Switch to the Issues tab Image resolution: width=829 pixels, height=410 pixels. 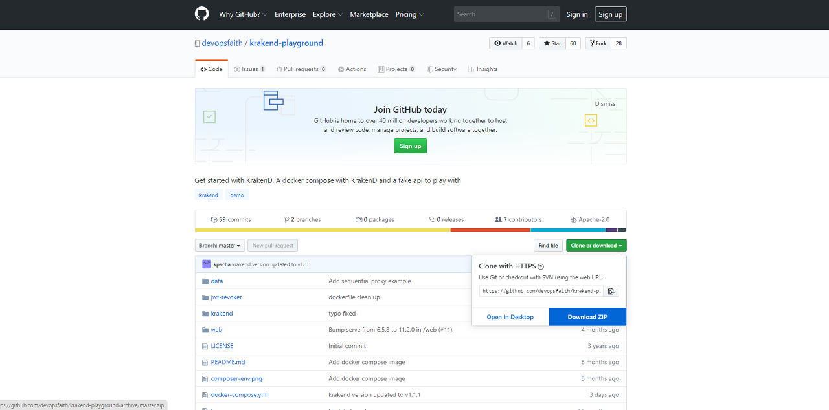[x=249, y=69]
